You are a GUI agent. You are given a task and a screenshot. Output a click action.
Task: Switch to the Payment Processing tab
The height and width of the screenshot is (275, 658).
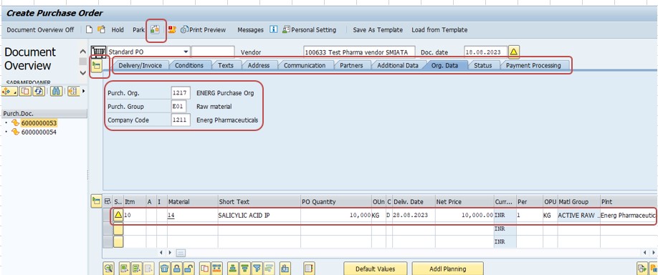coord(533,65)
